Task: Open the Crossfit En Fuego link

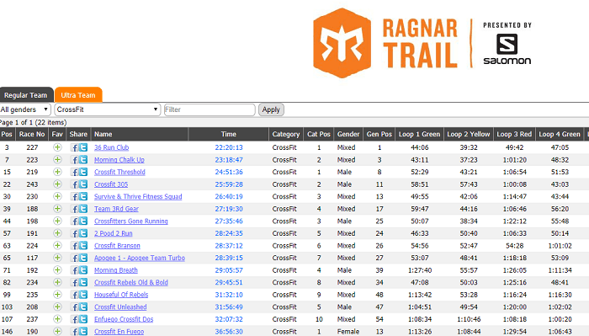Action: [x=119, y=332]
